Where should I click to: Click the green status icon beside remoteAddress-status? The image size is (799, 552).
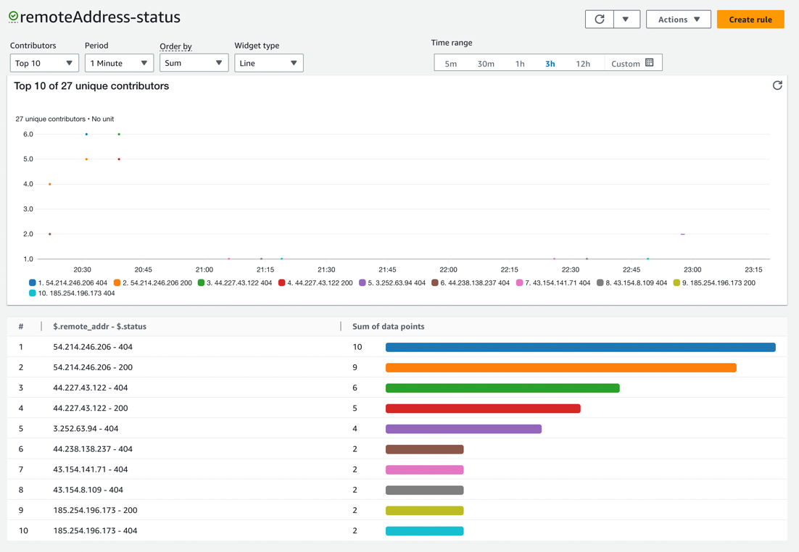pyautogui.click(x=14, y=16)
